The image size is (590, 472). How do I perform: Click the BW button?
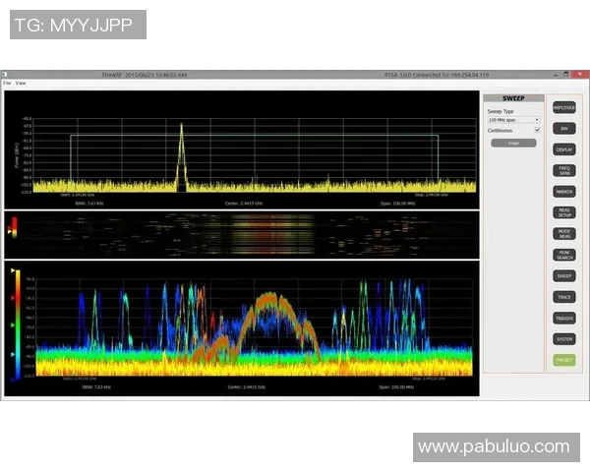[564, 129]
